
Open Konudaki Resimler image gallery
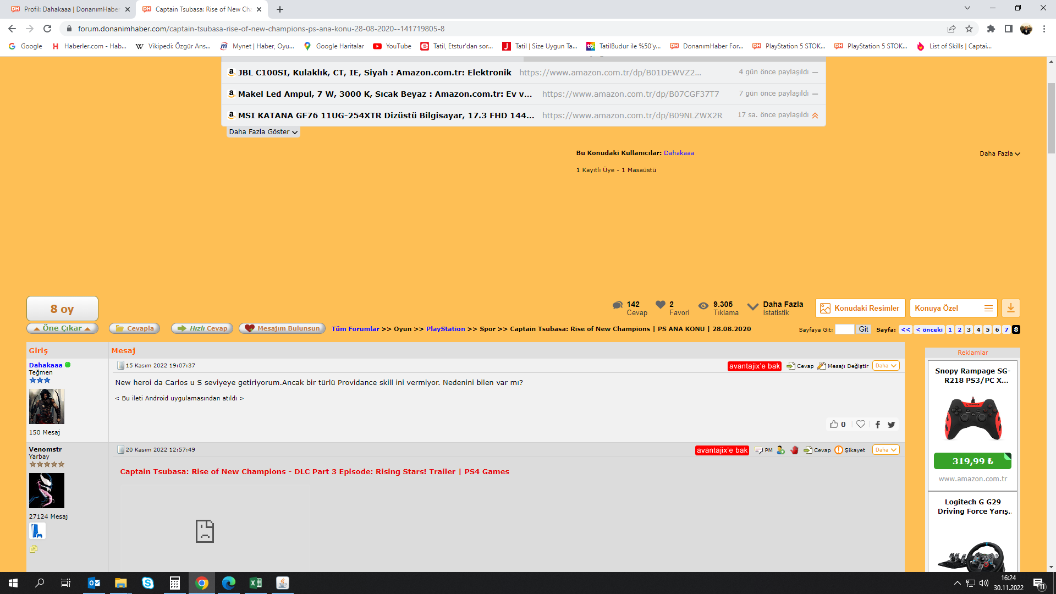[860, 308]
